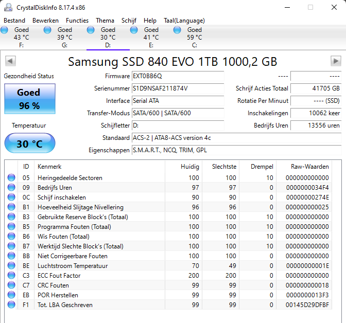Click status orb for ECC Fout Factor
The width and height of the screenshot is (346, 323).
(x=11, y=275)
